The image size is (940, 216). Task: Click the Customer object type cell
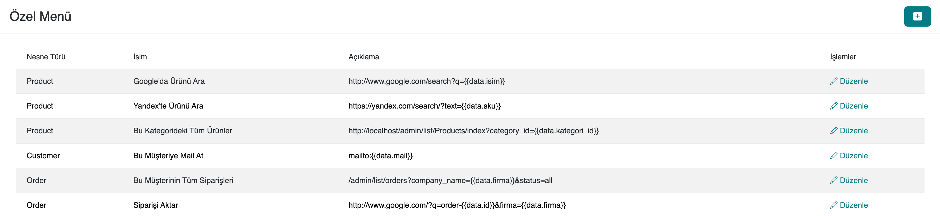tap(43, 156)
